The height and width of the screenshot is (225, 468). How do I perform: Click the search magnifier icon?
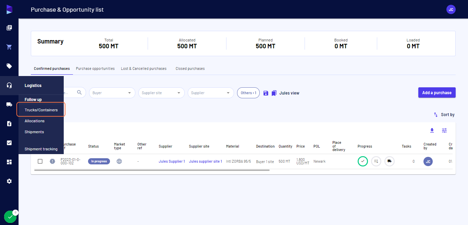coord(79,92)
